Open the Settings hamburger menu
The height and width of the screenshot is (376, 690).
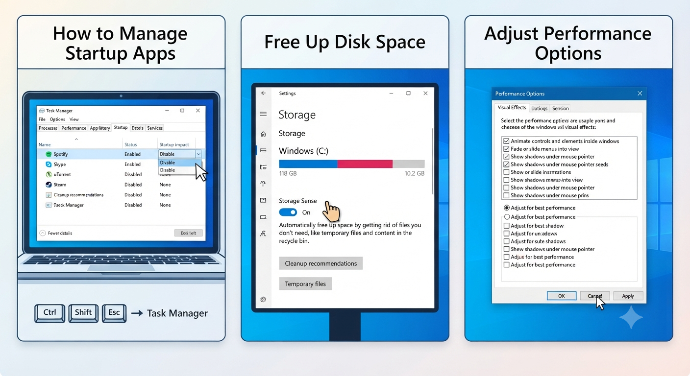[x=263, y=114]
